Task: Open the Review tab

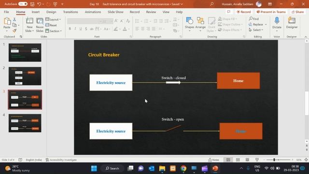Action: [x=151, y=12]
